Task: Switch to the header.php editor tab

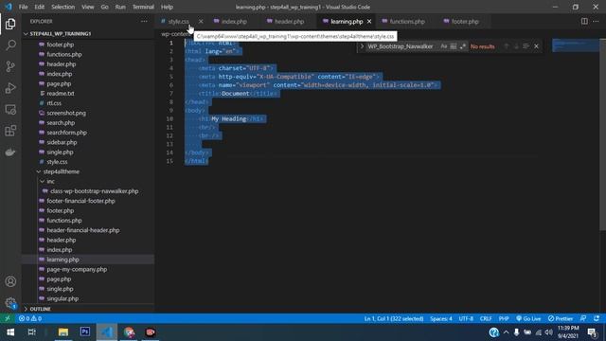Action: point(289,21)
